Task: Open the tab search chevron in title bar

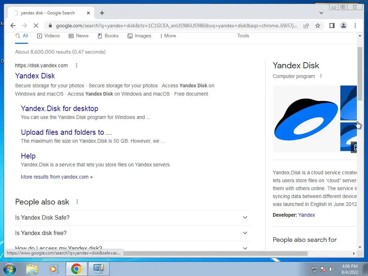Action: 321,13
